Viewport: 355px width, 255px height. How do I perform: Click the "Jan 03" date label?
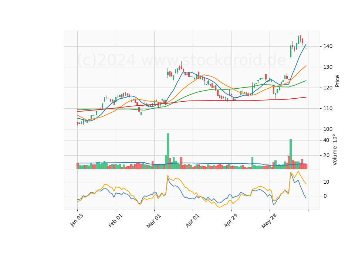[x=77, y=221]
